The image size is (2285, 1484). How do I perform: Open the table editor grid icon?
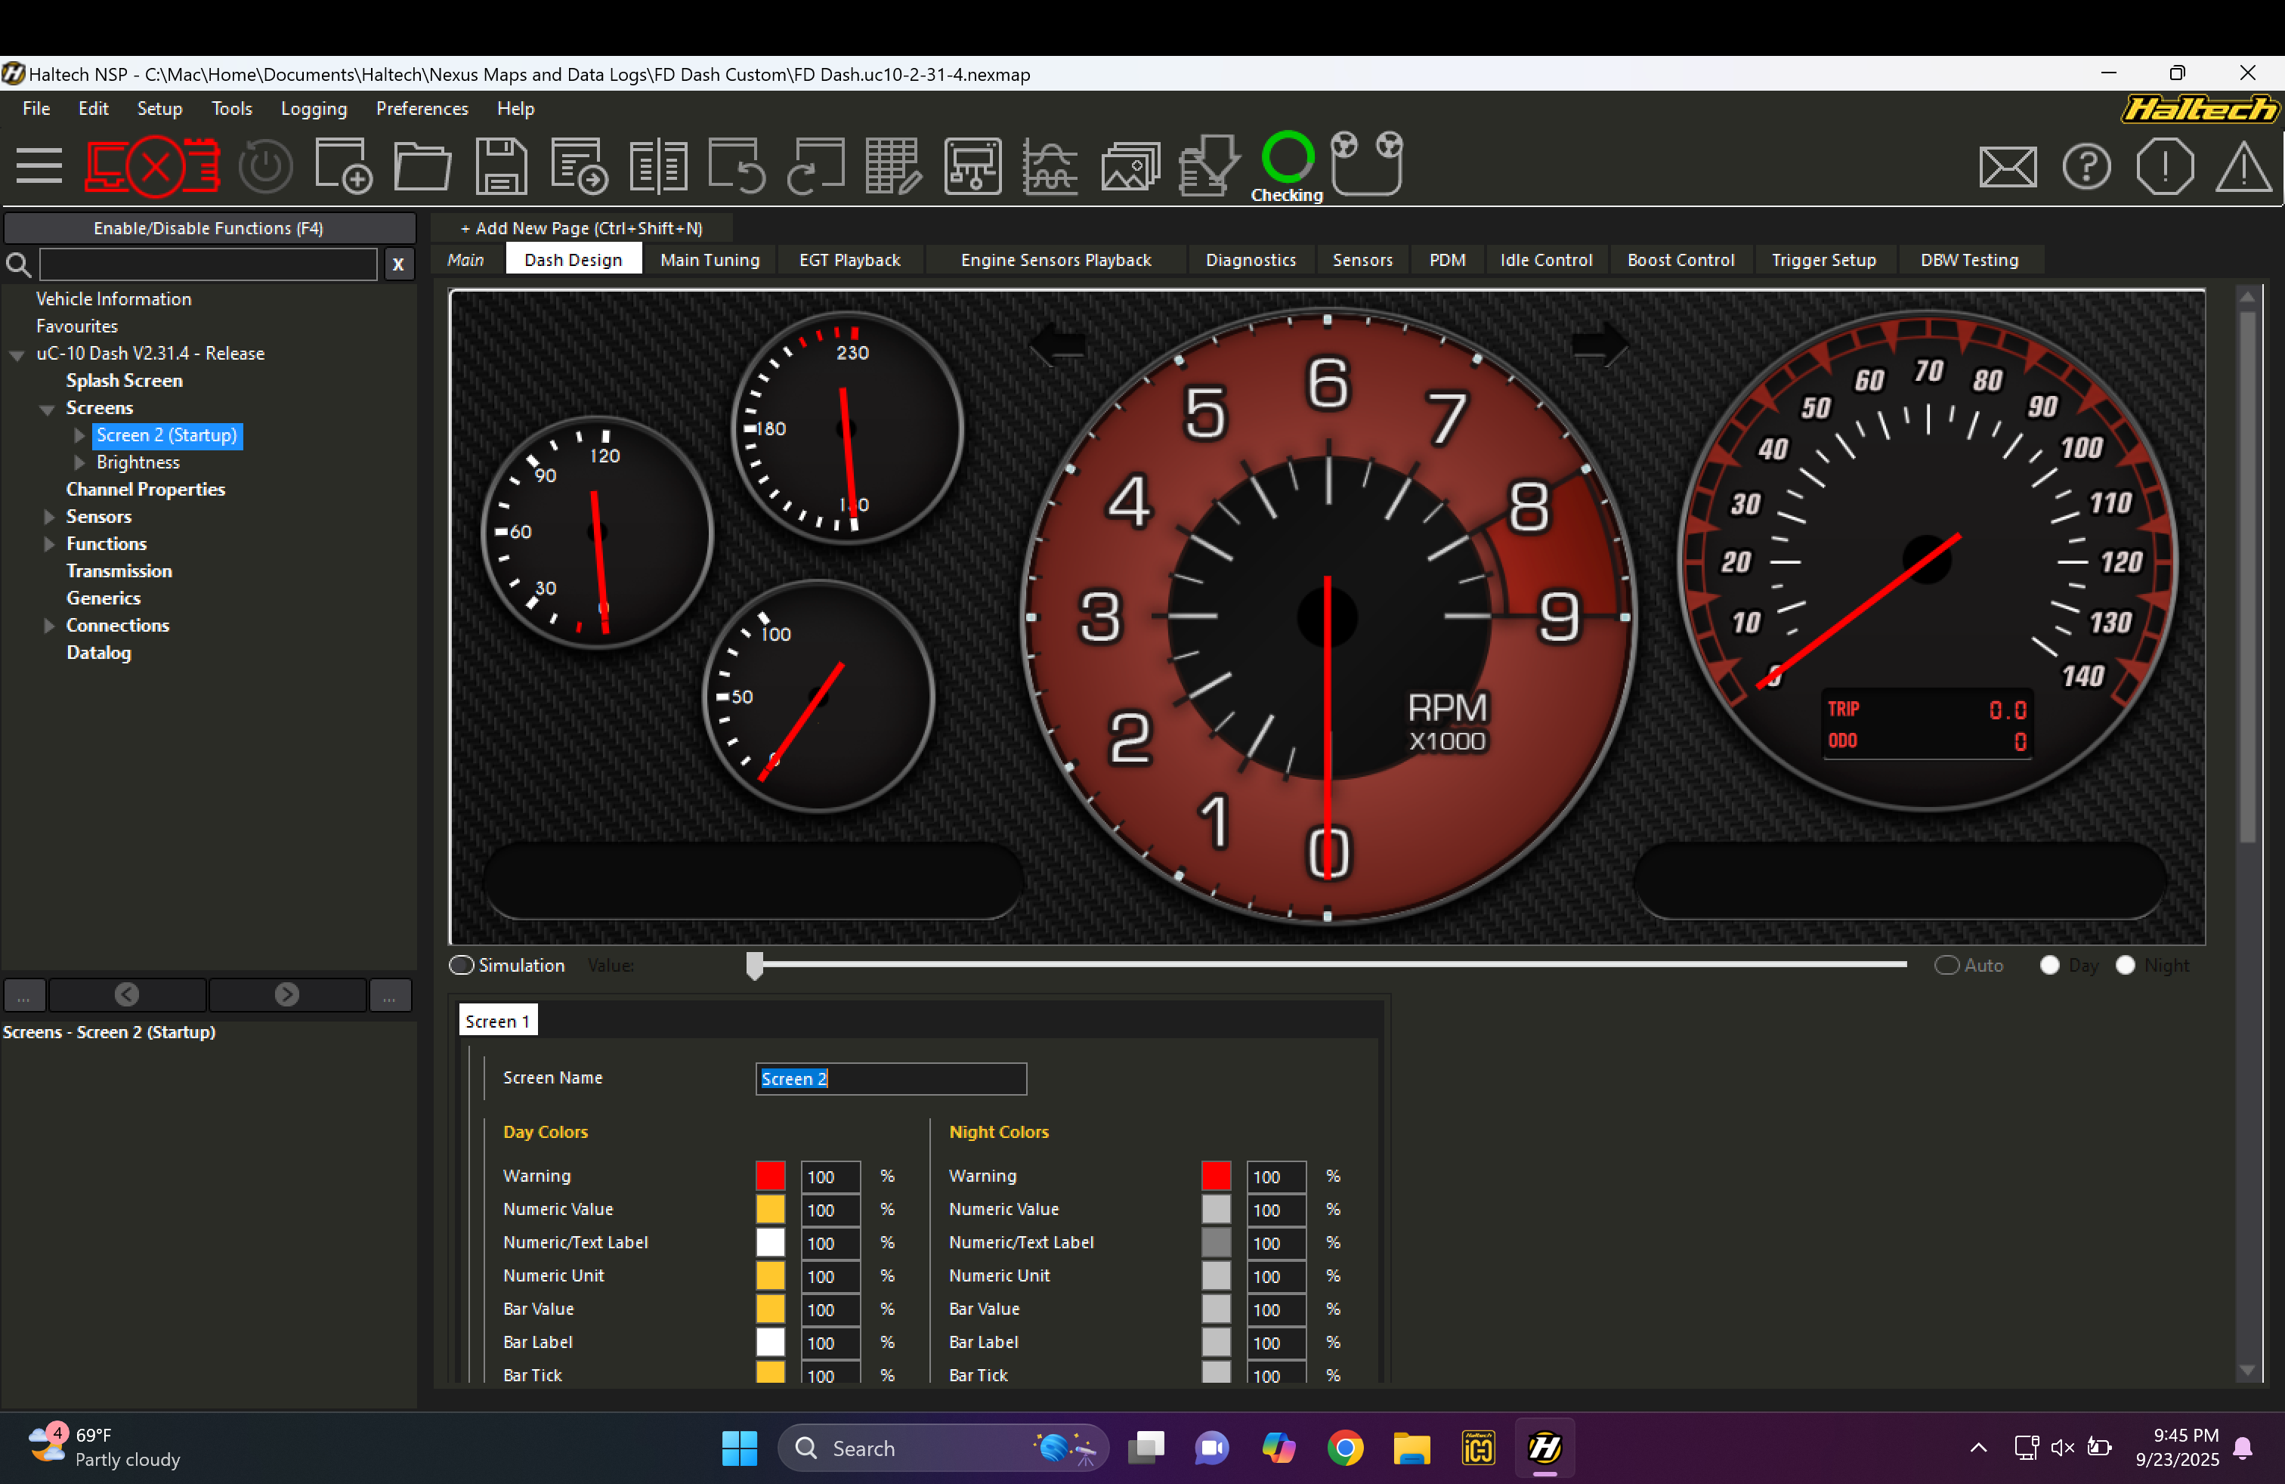[x=893, y=166]
